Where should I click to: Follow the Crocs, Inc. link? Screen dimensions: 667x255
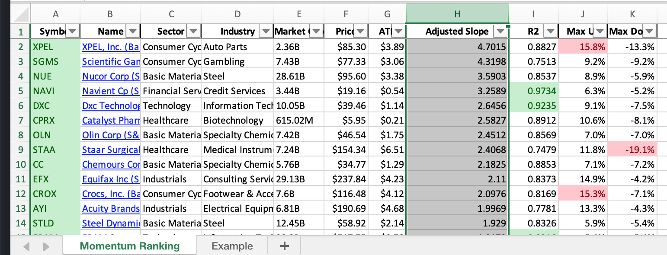pyautogui.click(x=111, y=194)
